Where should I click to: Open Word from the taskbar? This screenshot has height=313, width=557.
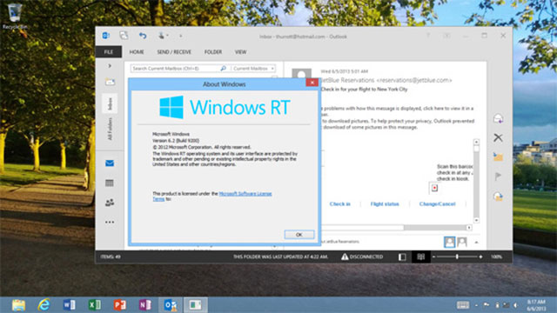tap(70, 305)
